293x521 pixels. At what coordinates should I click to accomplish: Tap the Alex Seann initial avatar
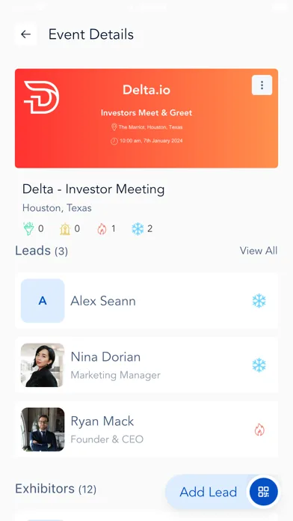43,301
